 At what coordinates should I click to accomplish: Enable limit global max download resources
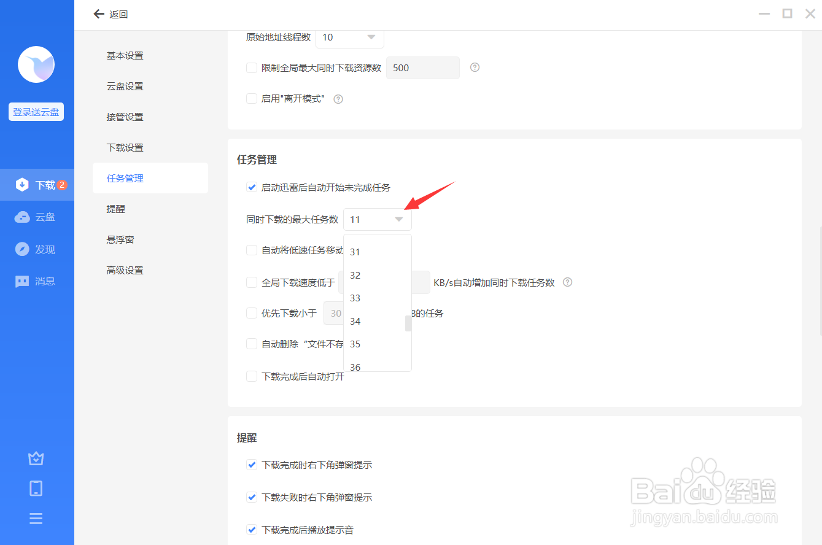click(252, 68)
